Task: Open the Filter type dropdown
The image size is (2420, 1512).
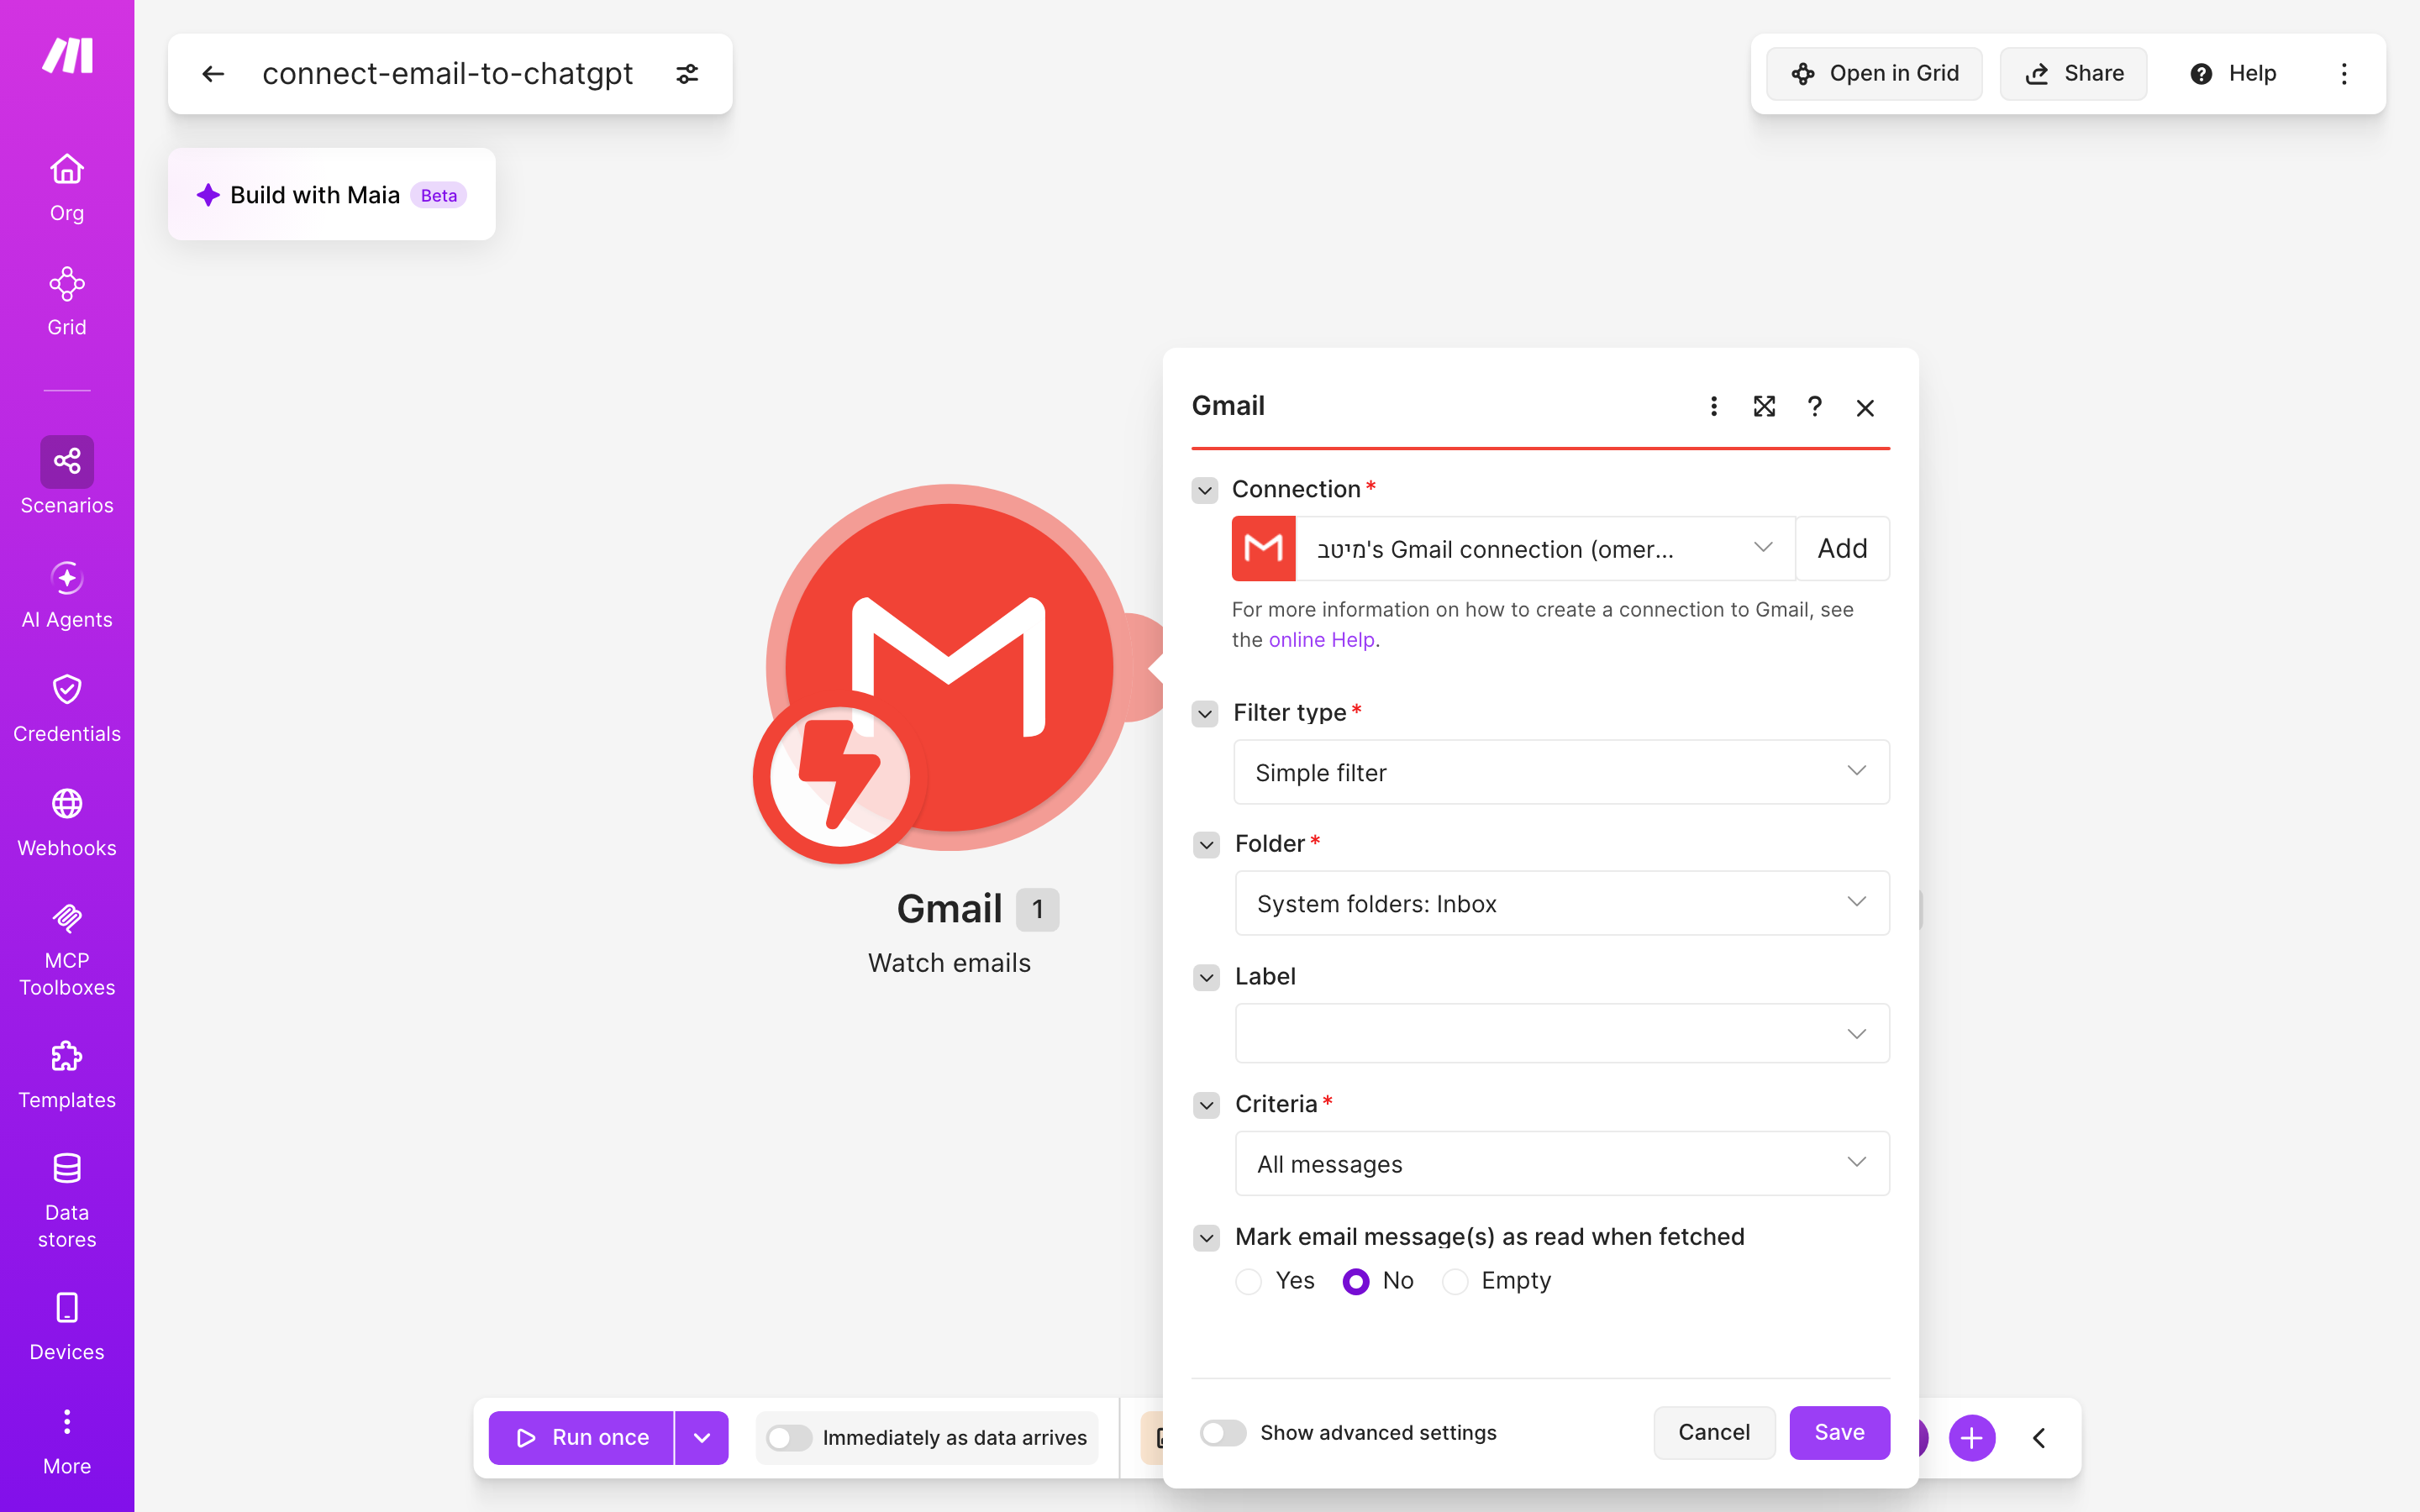Action: (1561, 772)
